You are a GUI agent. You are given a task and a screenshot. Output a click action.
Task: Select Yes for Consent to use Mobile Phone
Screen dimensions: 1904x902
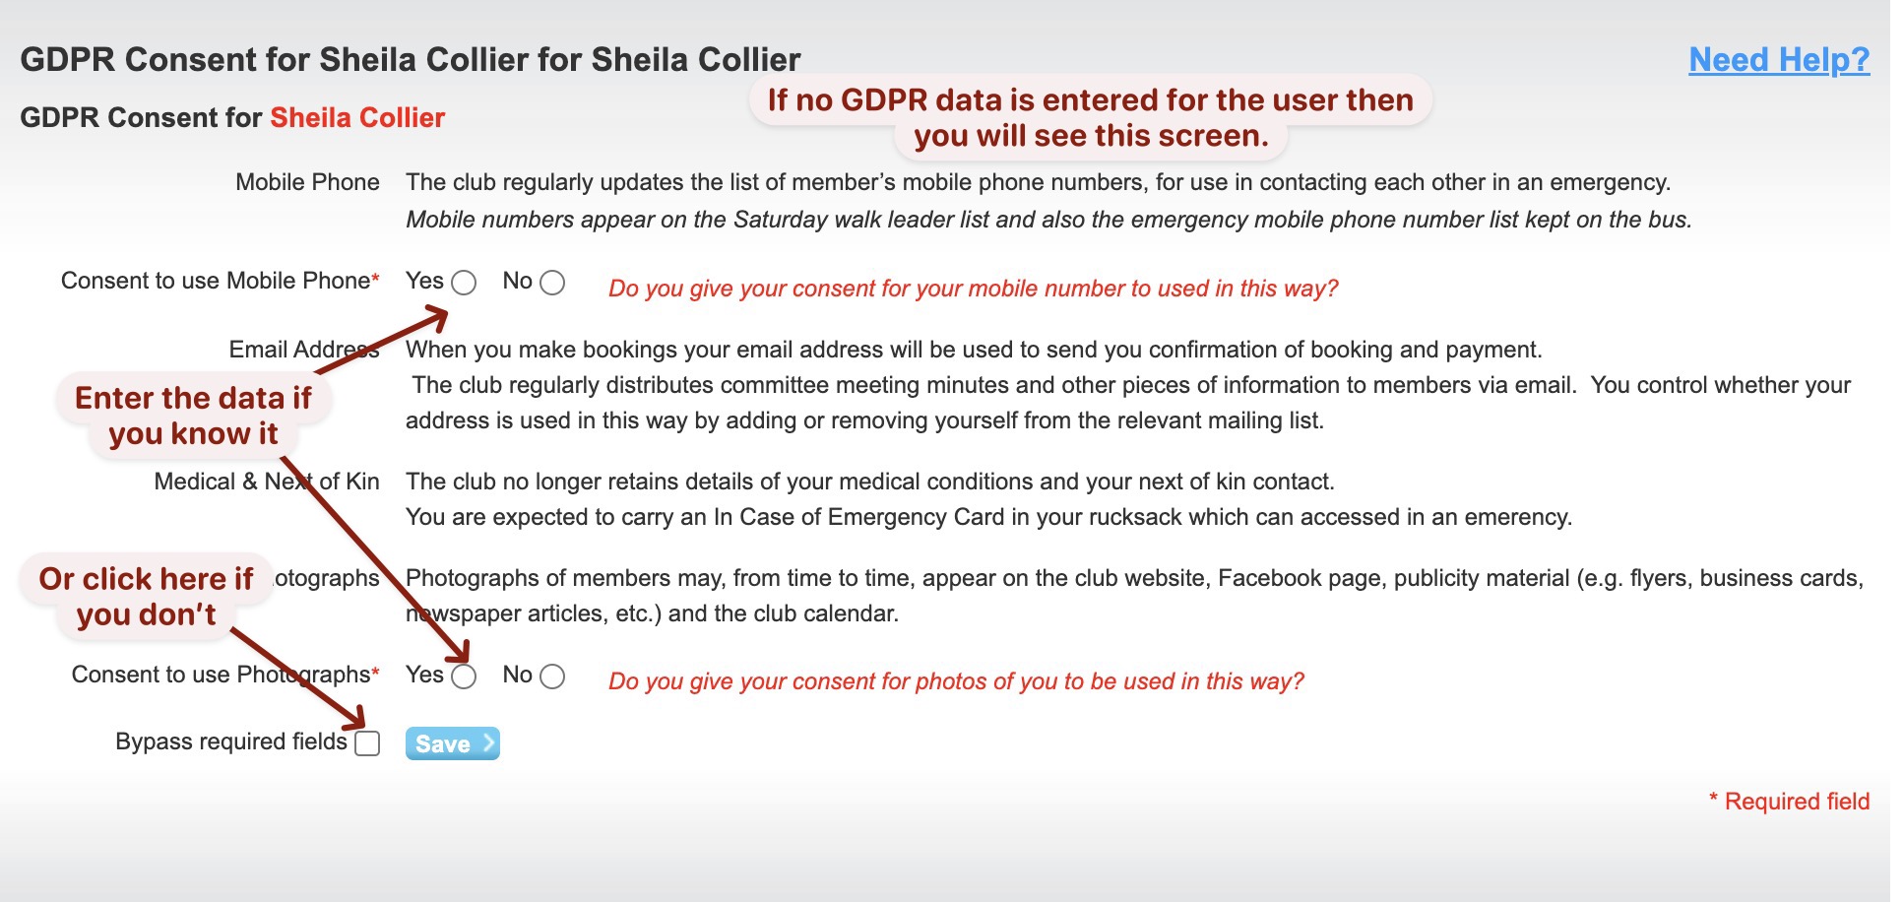point(462,282)
